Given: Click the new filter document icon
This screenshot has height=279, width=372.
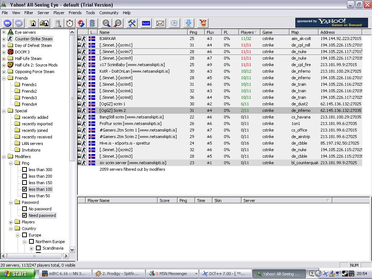Looking at the screenshot, I should 33,23.
